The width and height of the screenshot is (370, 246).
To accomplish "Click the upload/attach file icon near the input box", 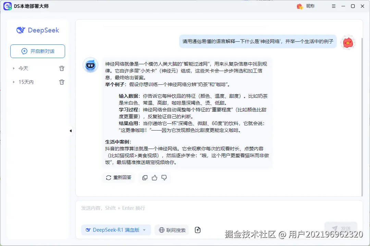I will coord(198,230).
